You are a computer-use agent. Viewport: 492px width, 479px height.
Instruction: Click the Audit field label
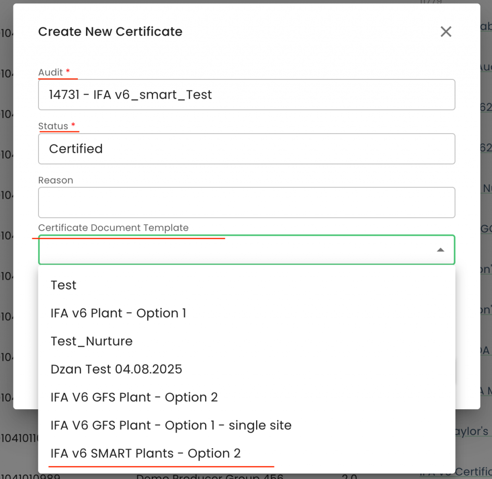click(51, 72)
